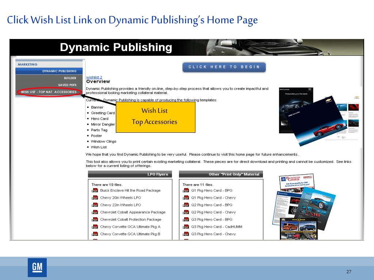
Task: Open the Q1 Pkg Hero Card - BPG file
Action: click(212, 190)
